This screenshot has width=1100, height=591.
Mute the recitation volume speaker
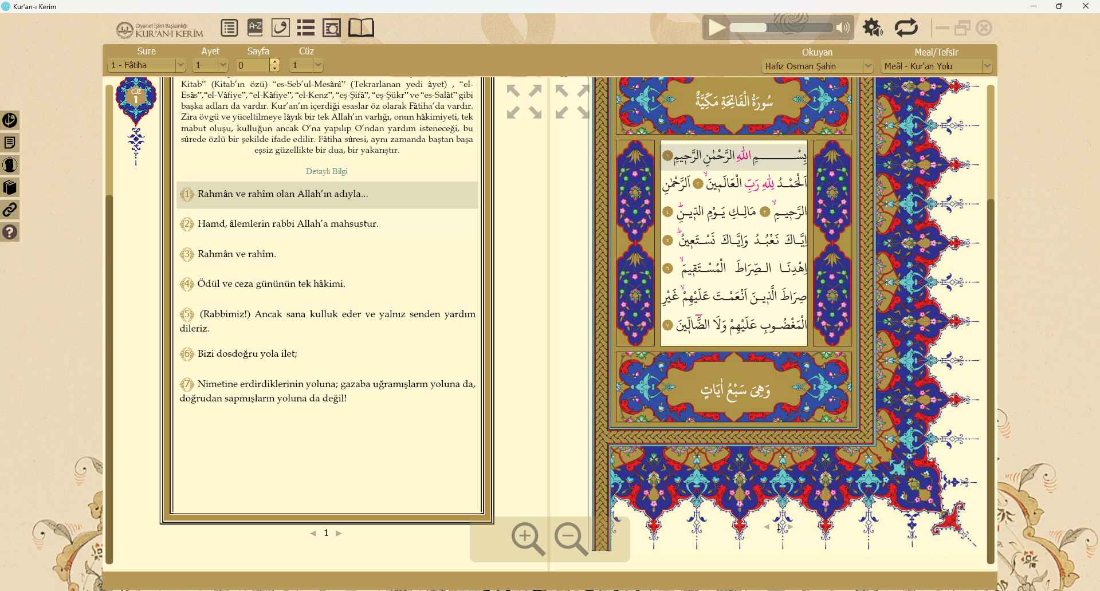coord(843,27)
